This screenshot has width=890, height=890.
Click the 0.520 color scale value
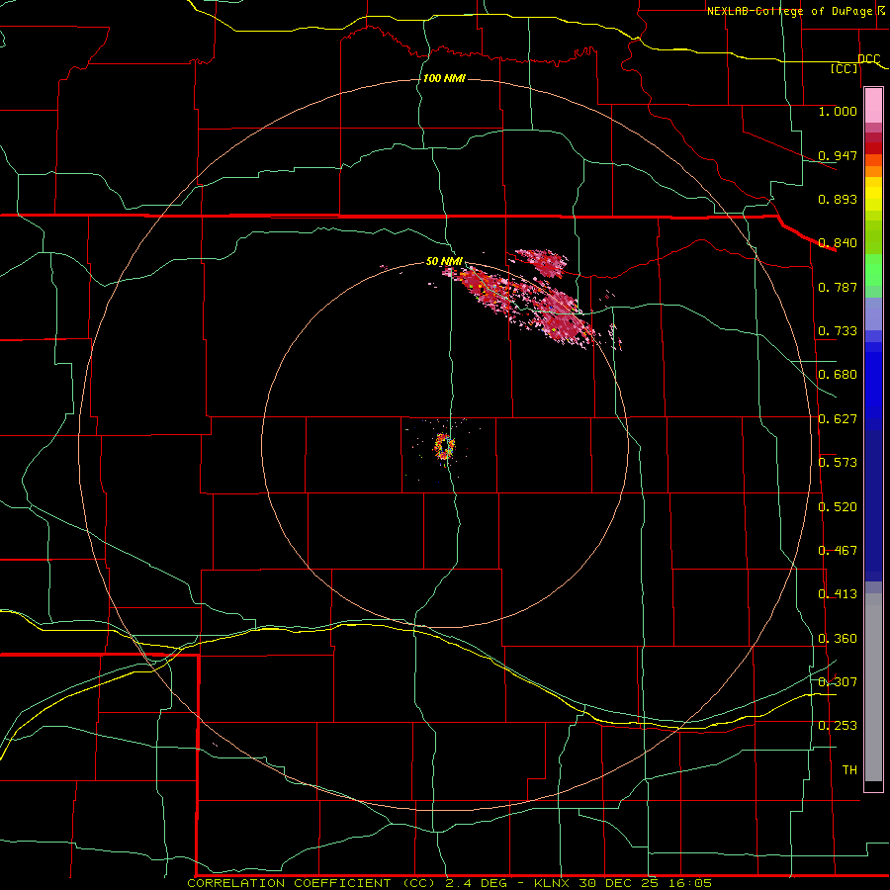click(x=838, y=507)
